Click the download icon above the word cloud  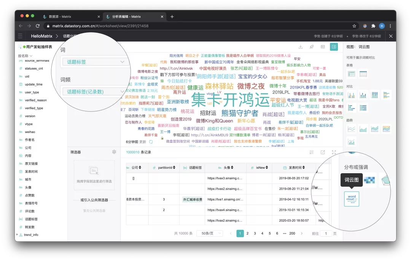(301, 47)
